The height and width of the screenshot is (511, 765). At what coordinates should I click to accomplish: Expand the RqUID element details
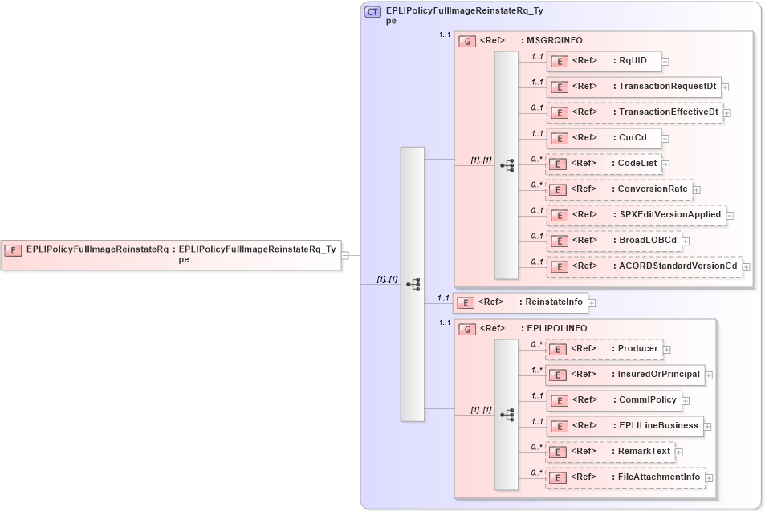tap(666, 60)
